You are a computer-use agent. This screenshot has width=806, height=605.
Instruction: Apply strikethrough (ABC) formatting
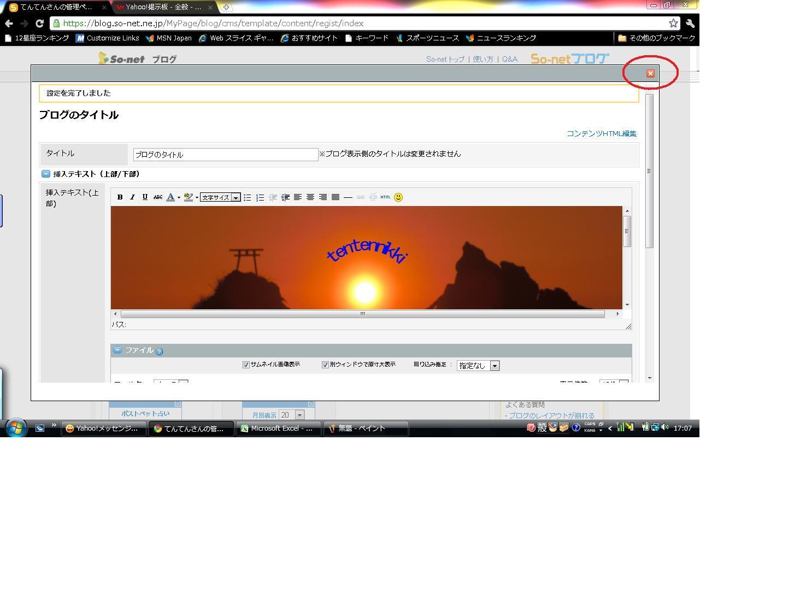tap(158, 197)
